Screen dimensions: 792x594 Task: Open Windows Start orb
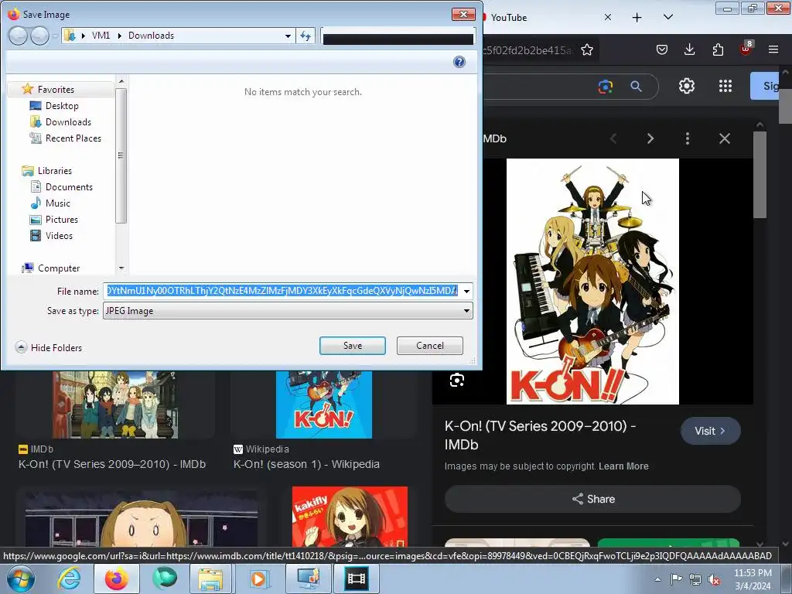coord(20,579)
